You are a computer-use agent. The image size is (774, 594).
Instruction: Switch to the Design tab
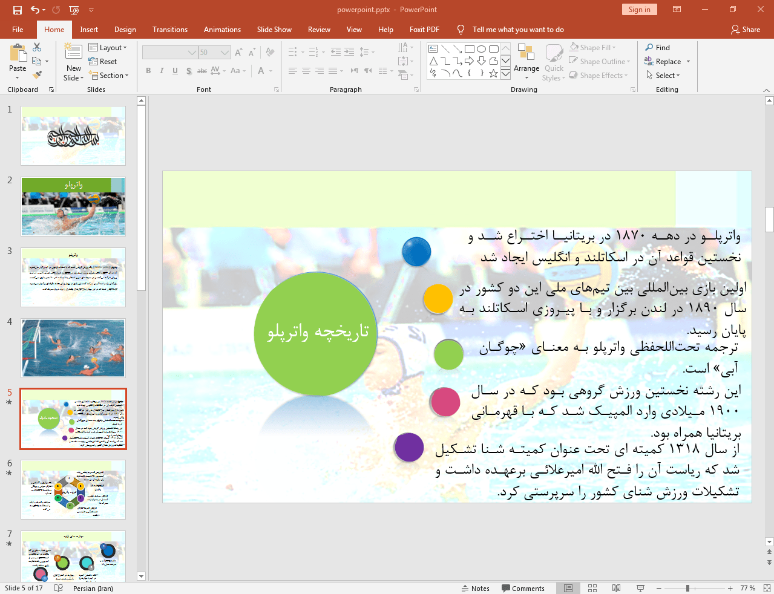tap(125, 30)
